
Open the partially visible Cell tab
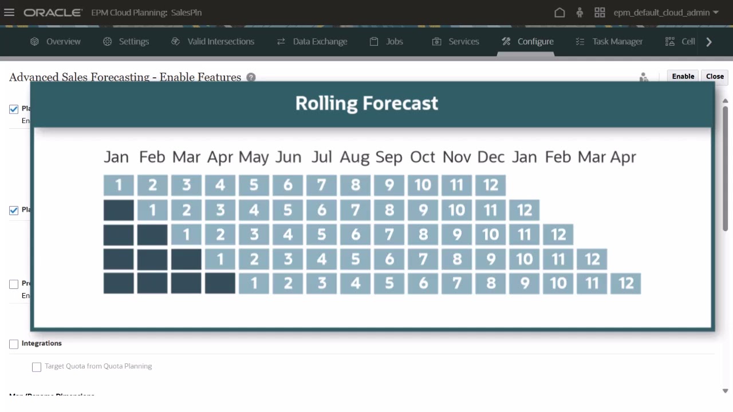[x=680, y=41]
